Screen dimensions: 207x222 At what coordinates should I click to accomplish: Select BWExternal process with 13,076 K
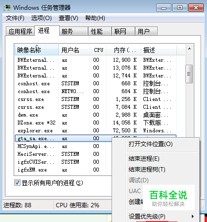click(x=95, y=68)
